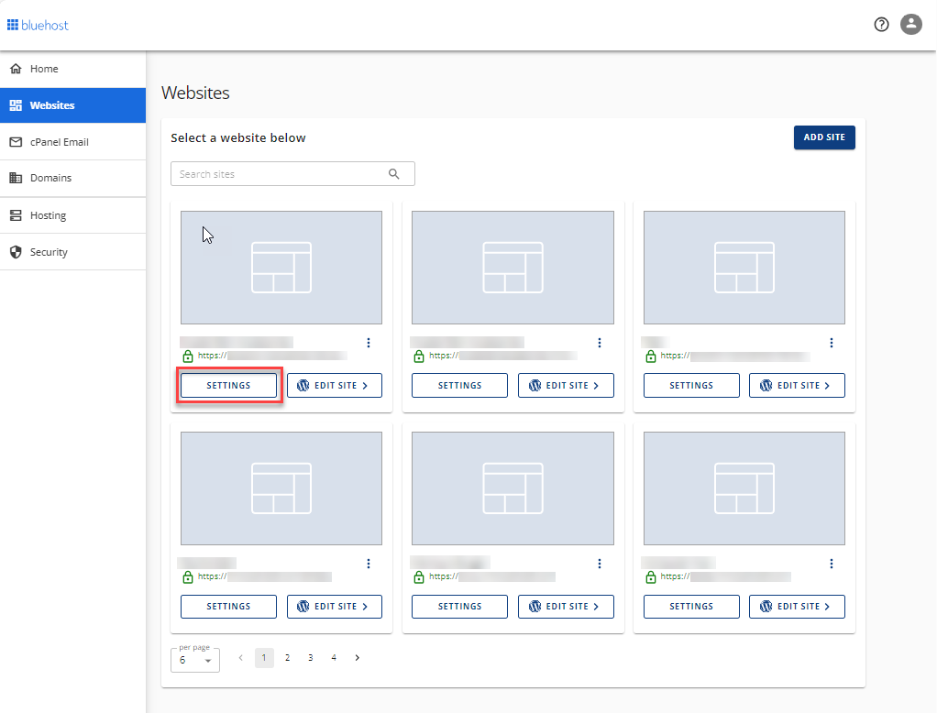Viewport: 937px width, 713px height.
Task: Click the green SSL lock on bottom-left card
Action: pyautogui.click(x=188, y=577)
